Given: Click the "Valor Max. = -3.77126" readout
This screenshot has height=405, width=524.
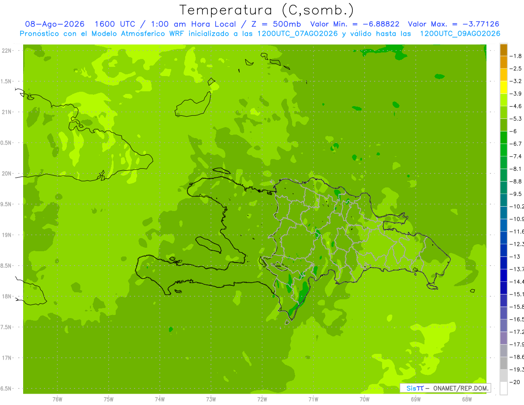Looking at the screenshot, I should click(x=453, y=24).
